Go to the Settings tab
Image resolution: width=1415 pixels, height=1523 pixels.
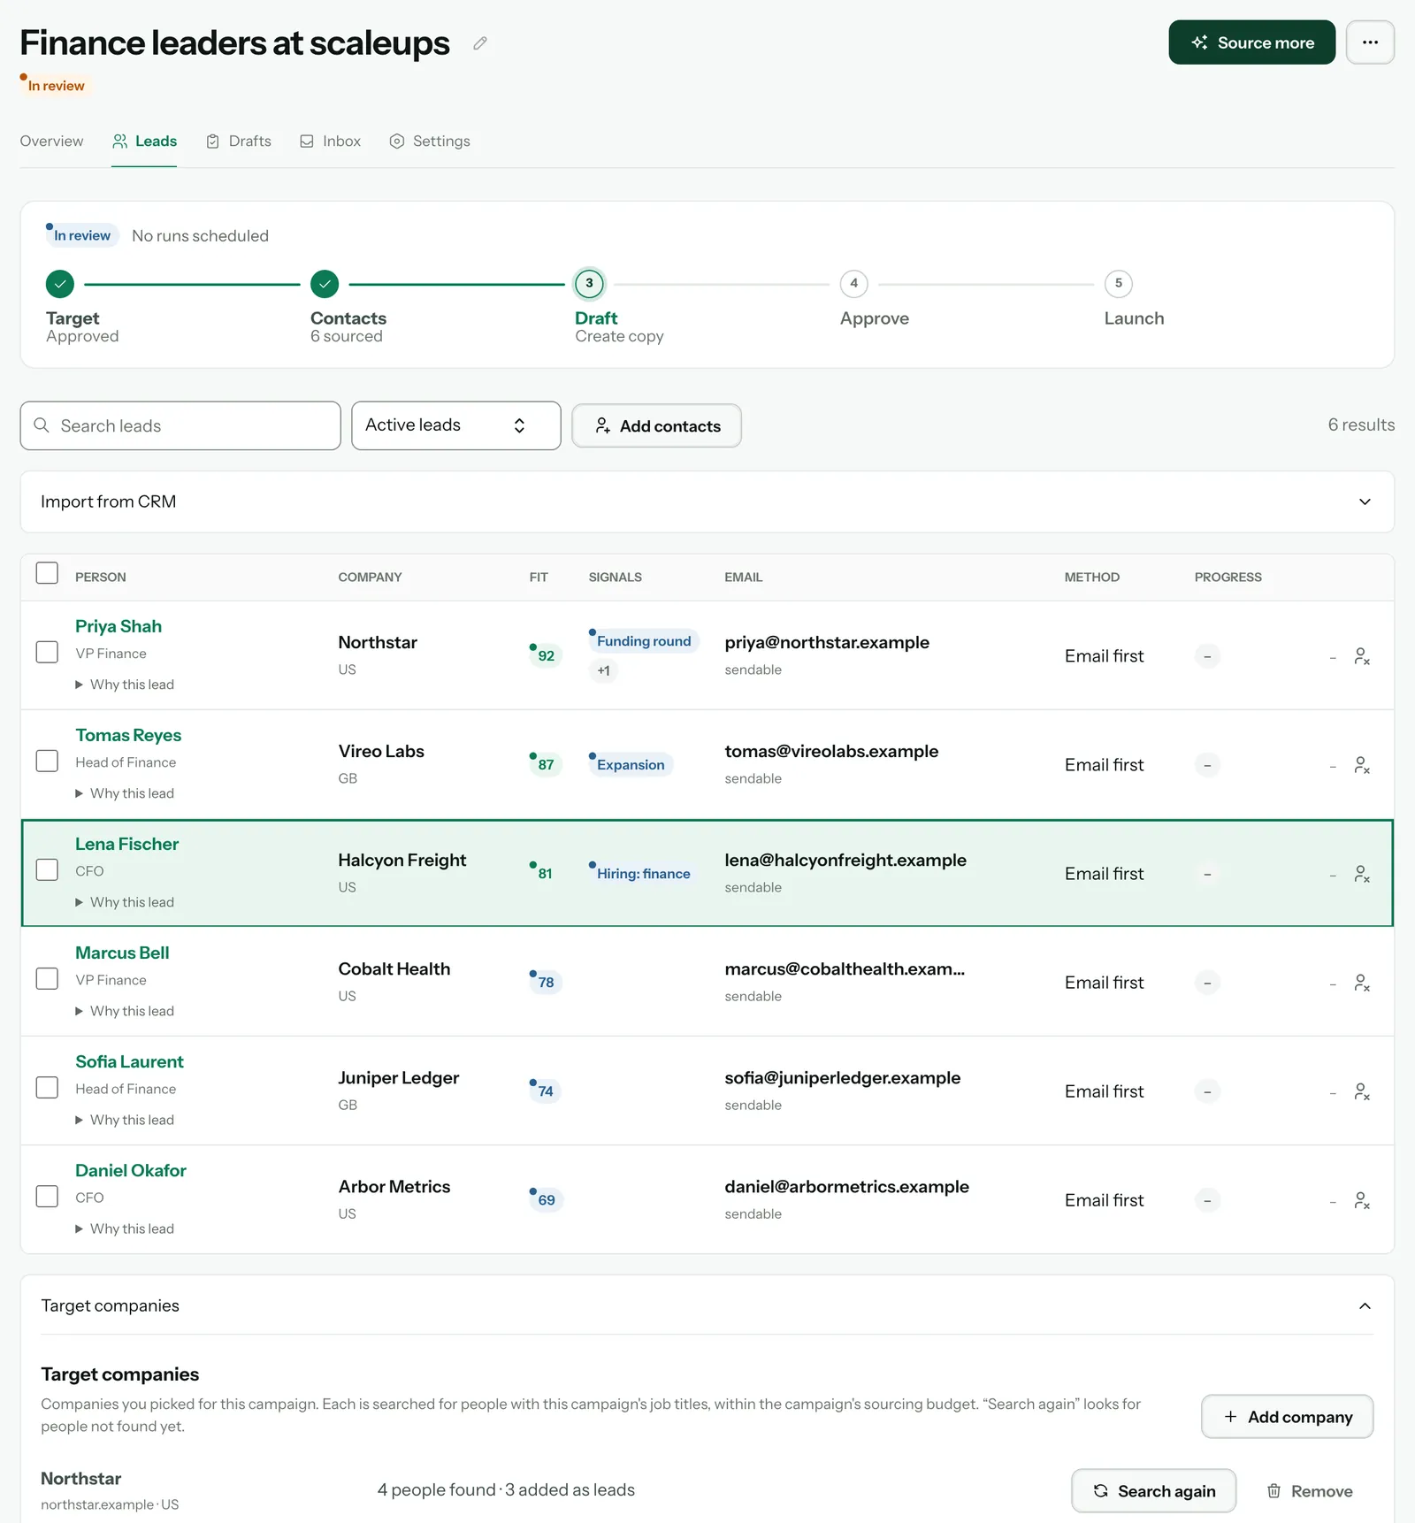point(430,142)
